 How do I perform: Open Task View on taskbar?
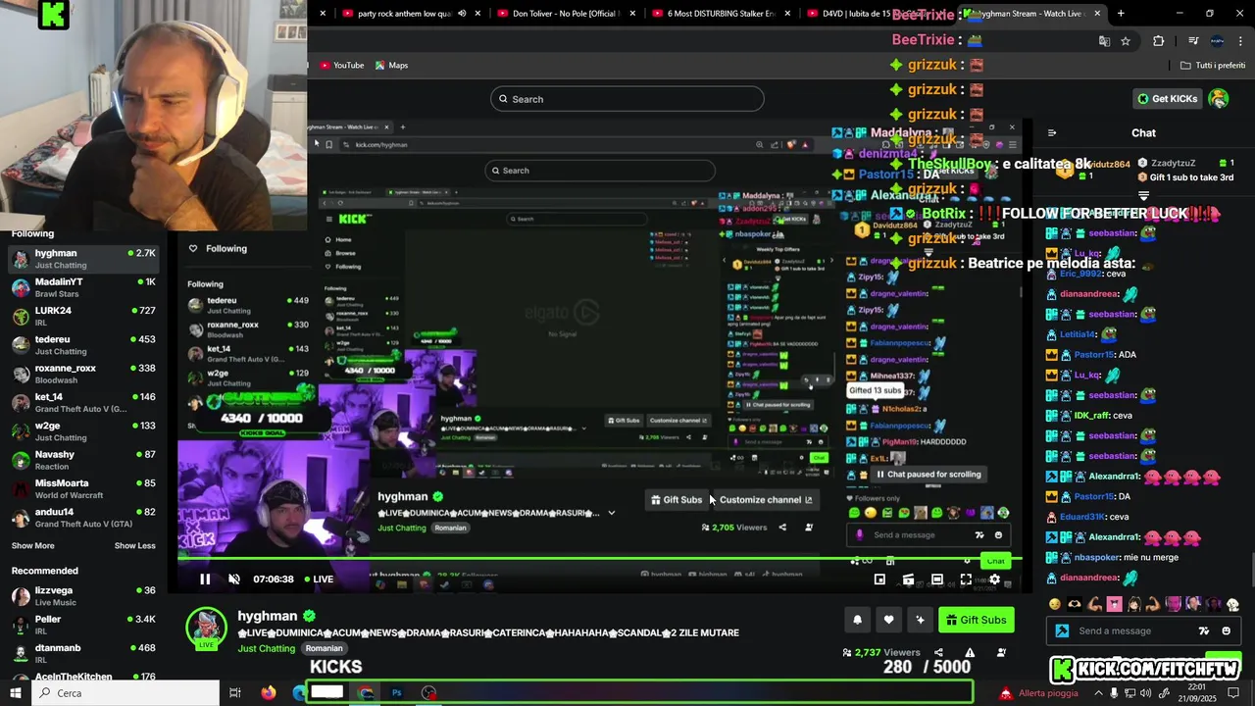(235, 693)
